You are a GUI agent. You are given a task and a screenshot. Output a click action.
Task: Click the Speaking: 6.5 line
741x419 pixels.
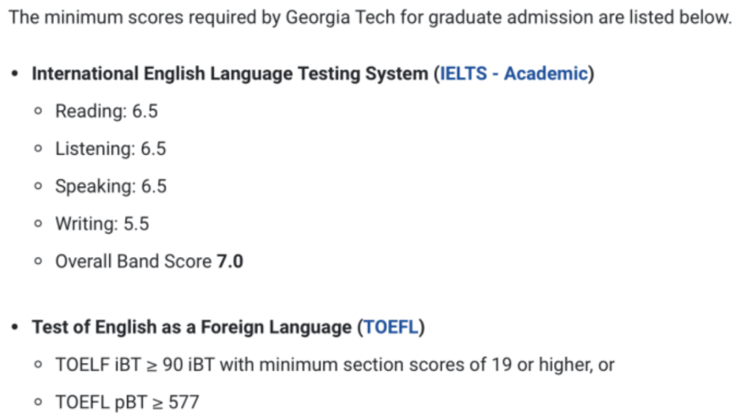(111, 186)
